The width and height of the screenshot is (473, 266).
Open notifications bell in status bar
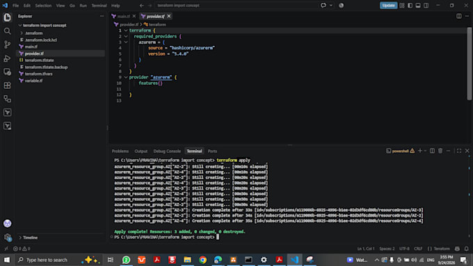[x=466, y=249]
